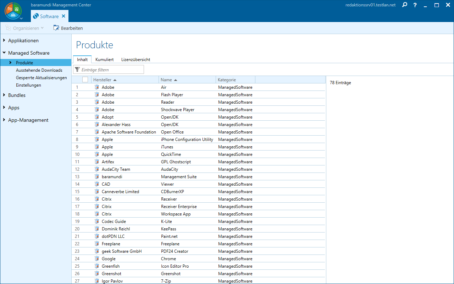Toggle the select-all checkbox in table header

coord(85,80)
